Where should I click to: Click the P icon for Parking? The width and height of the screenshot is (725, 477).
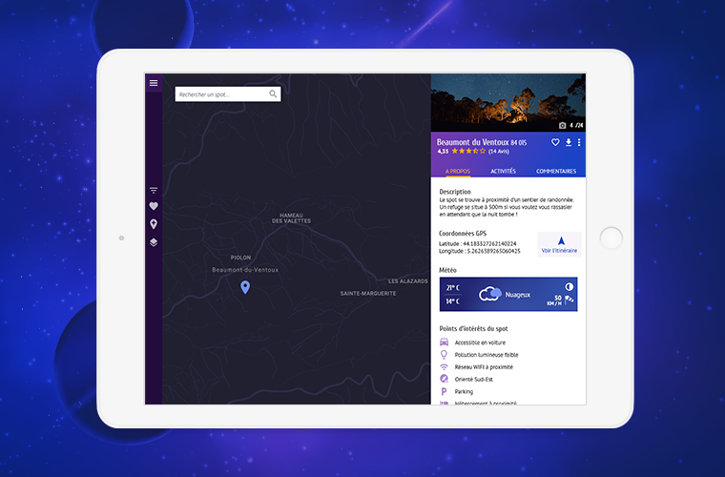[x=444, y=391]
